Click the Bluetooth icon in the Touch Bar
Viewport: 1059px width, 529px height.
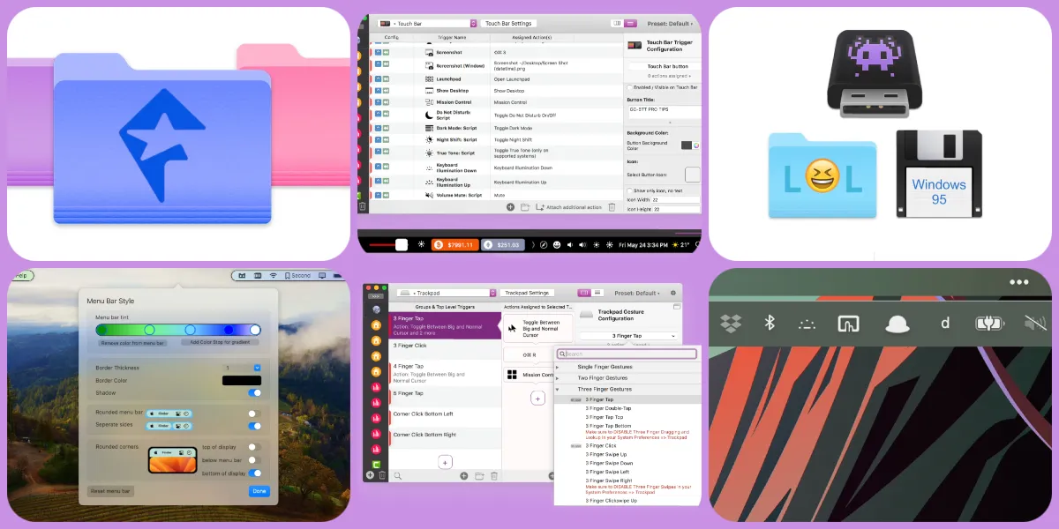(770, 324)
